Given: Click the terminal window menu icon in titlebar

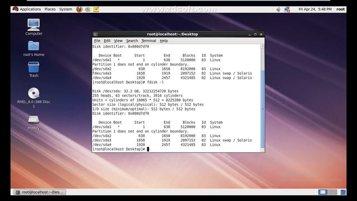Looking at the screenshot, I should pos(95,34).
